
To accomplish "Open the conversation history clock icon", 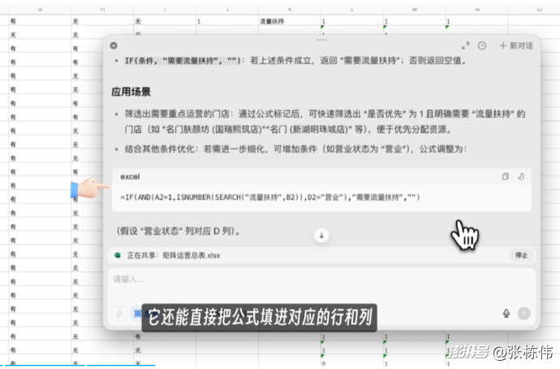I will coord(482,46).
